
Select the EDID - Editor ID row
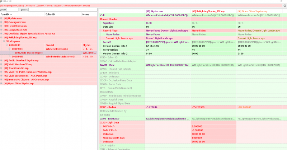(109, 57)
